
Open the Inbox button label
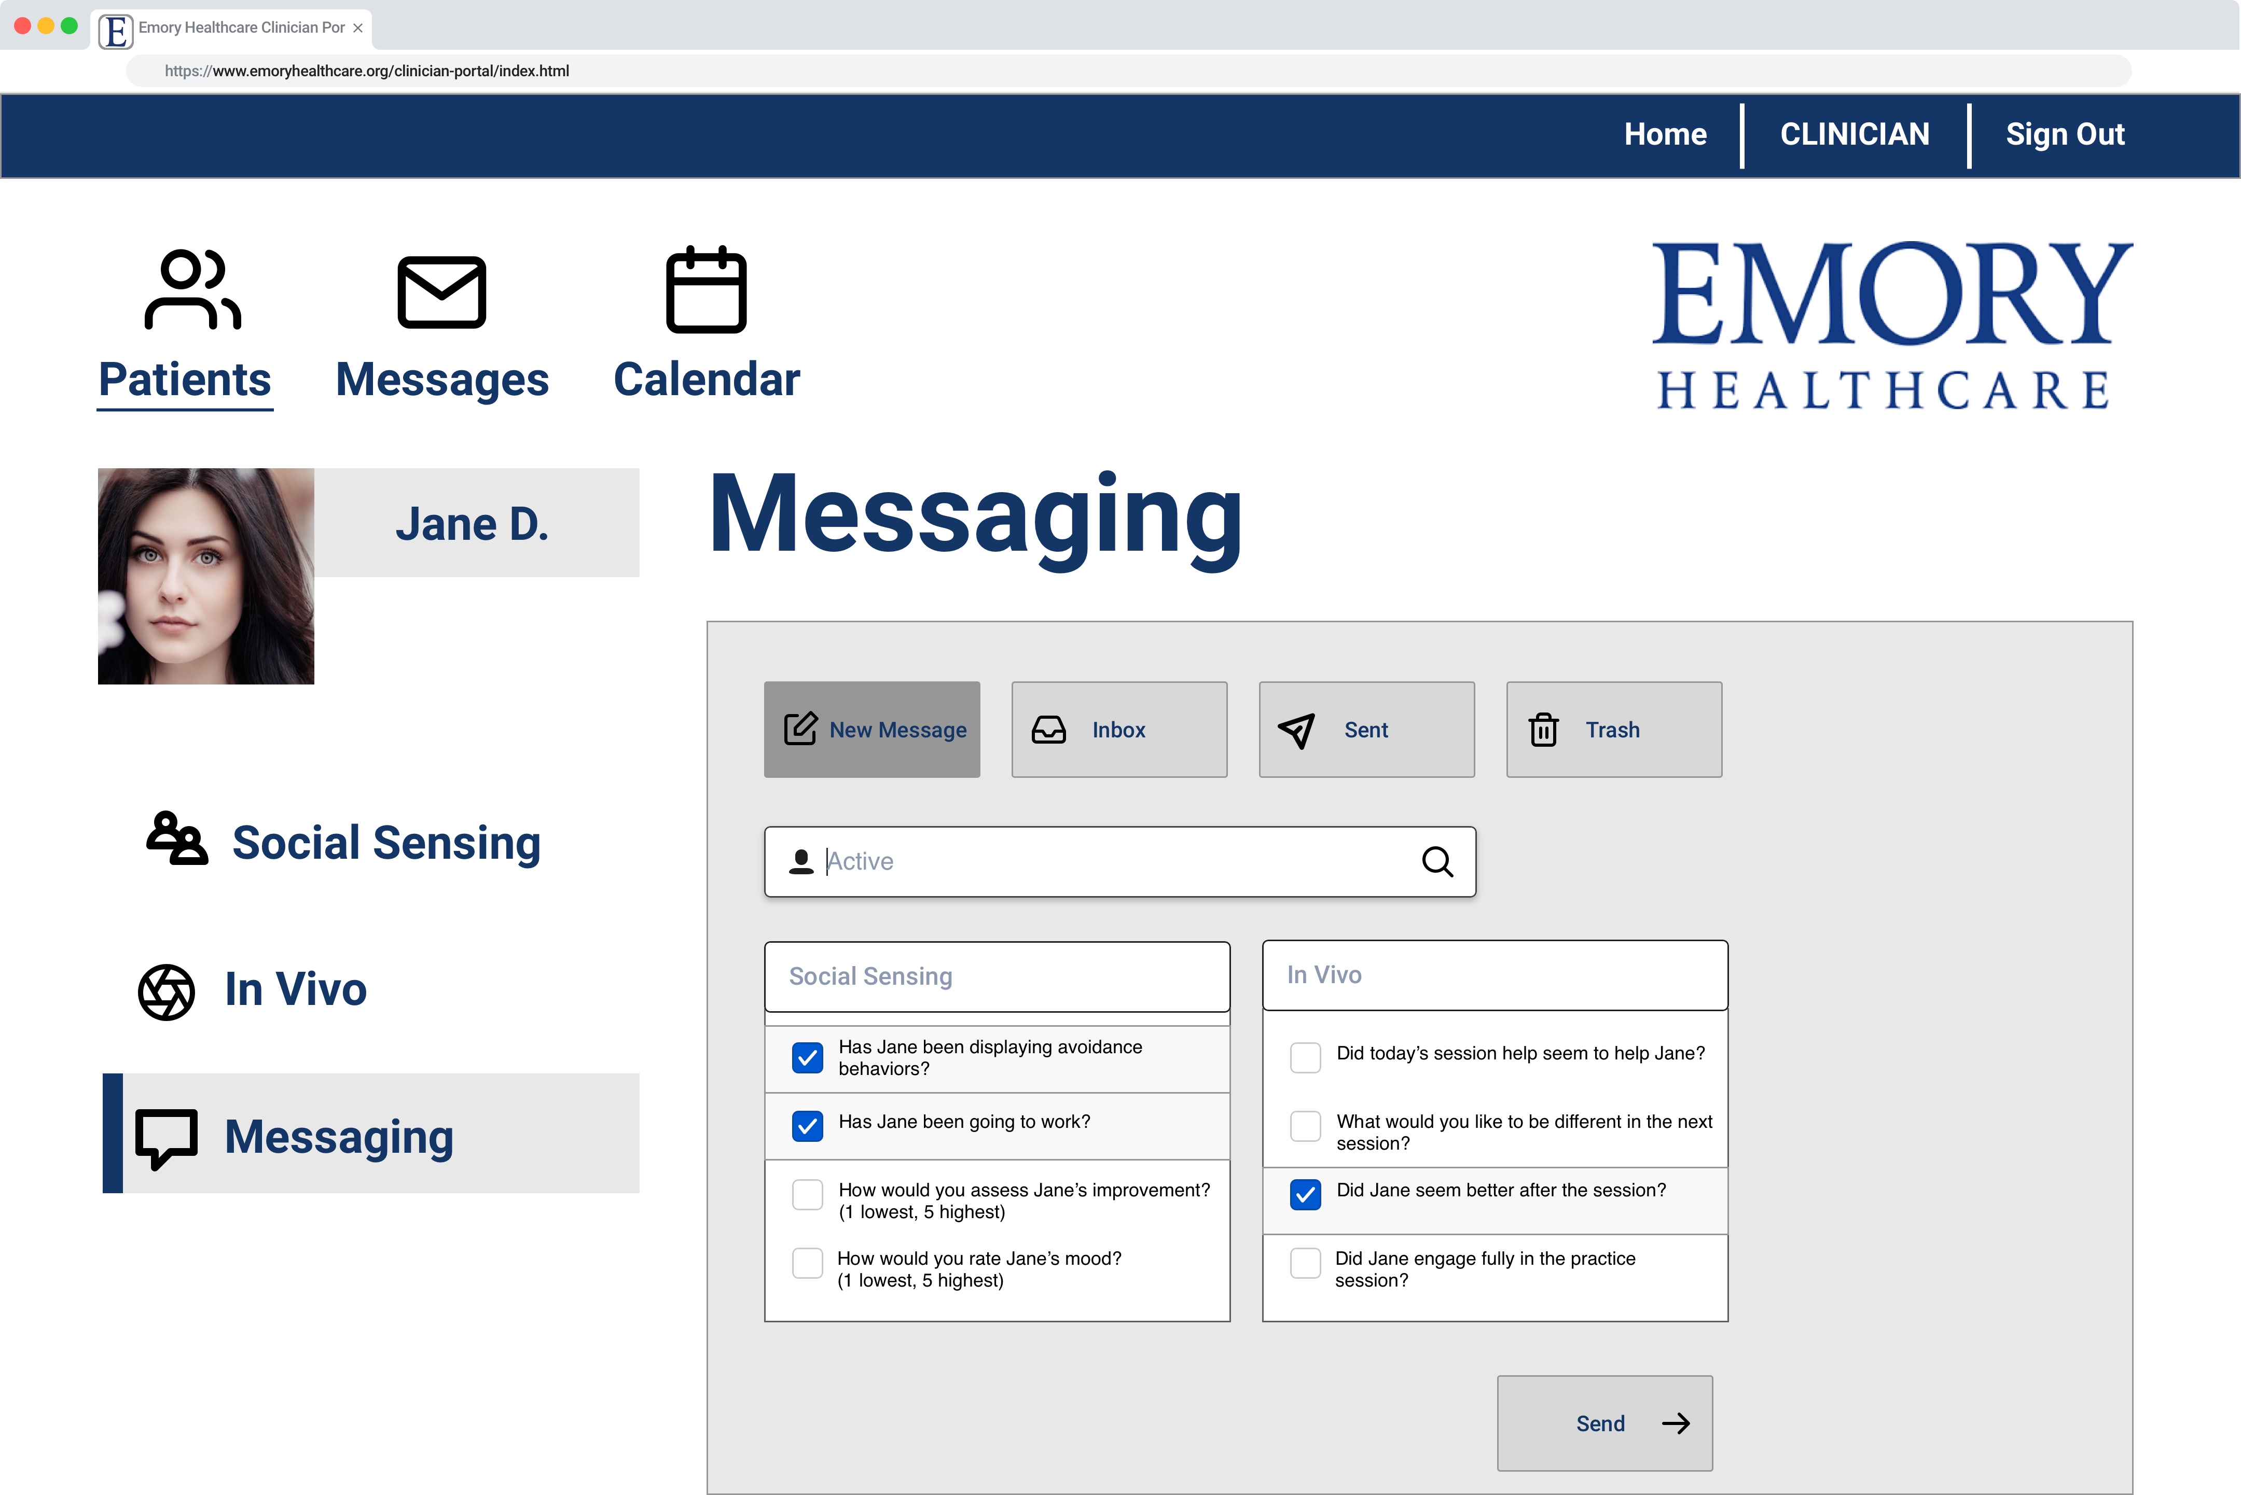(x=1118, y=730)
